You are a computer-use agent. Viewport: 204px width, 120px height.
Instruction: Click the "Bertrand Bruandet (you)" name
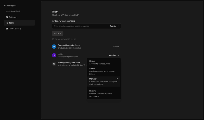(x=69, y=45)
